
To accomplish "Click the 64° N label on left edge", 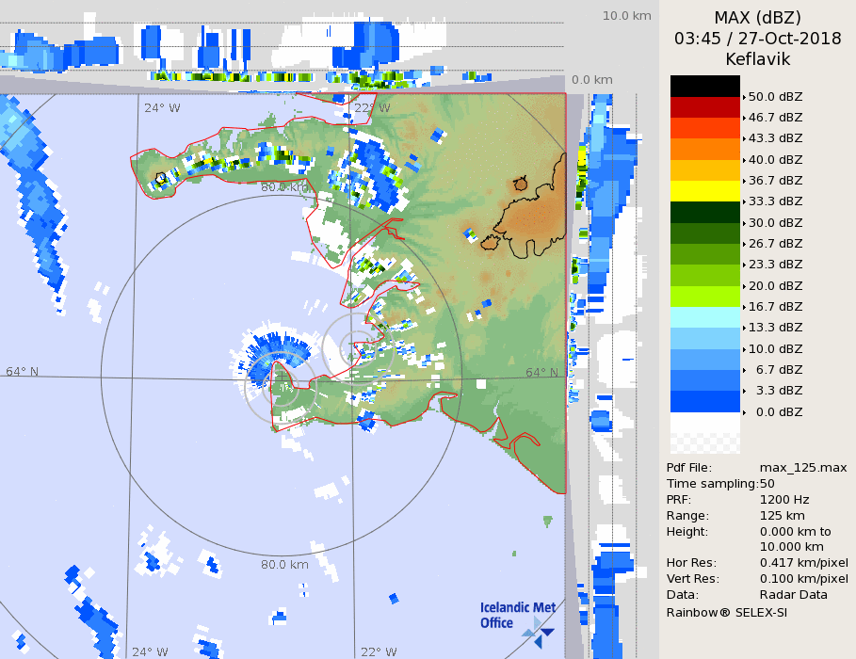I will click(23, 372).
